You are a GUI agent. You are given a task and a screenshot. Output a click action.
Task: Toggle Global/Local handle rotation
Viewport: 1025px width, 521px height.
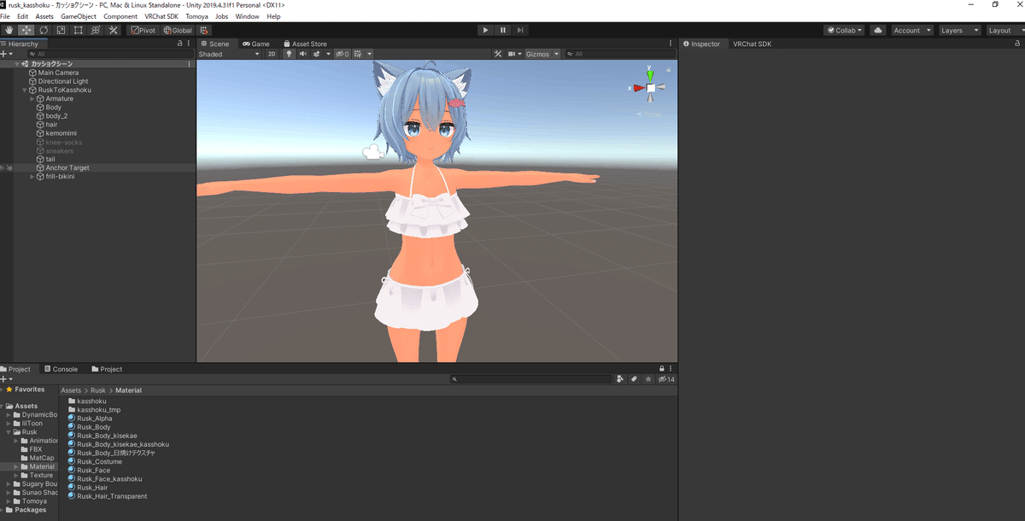pos(178,30)
